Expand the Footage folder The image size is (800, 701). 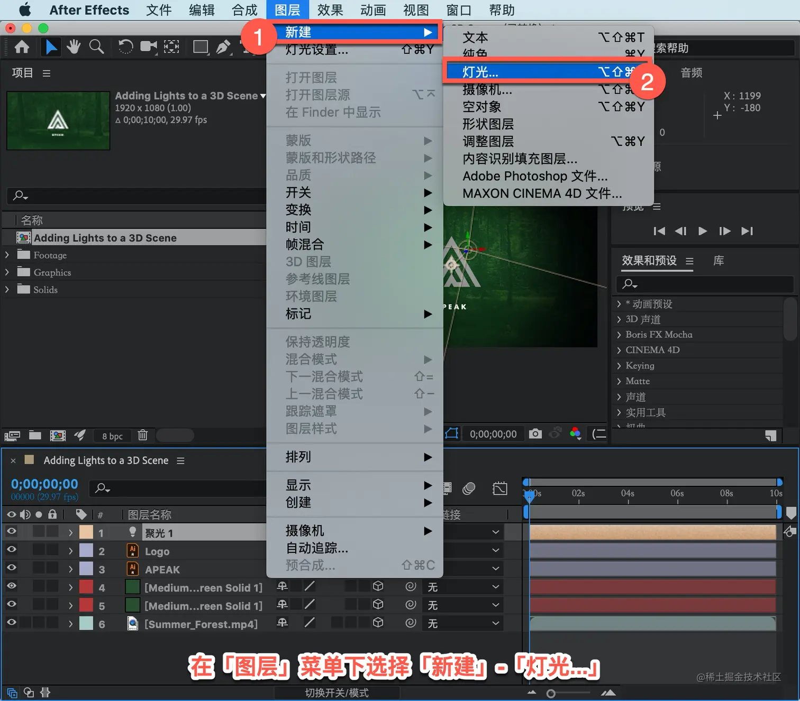[x=7, y=255]
